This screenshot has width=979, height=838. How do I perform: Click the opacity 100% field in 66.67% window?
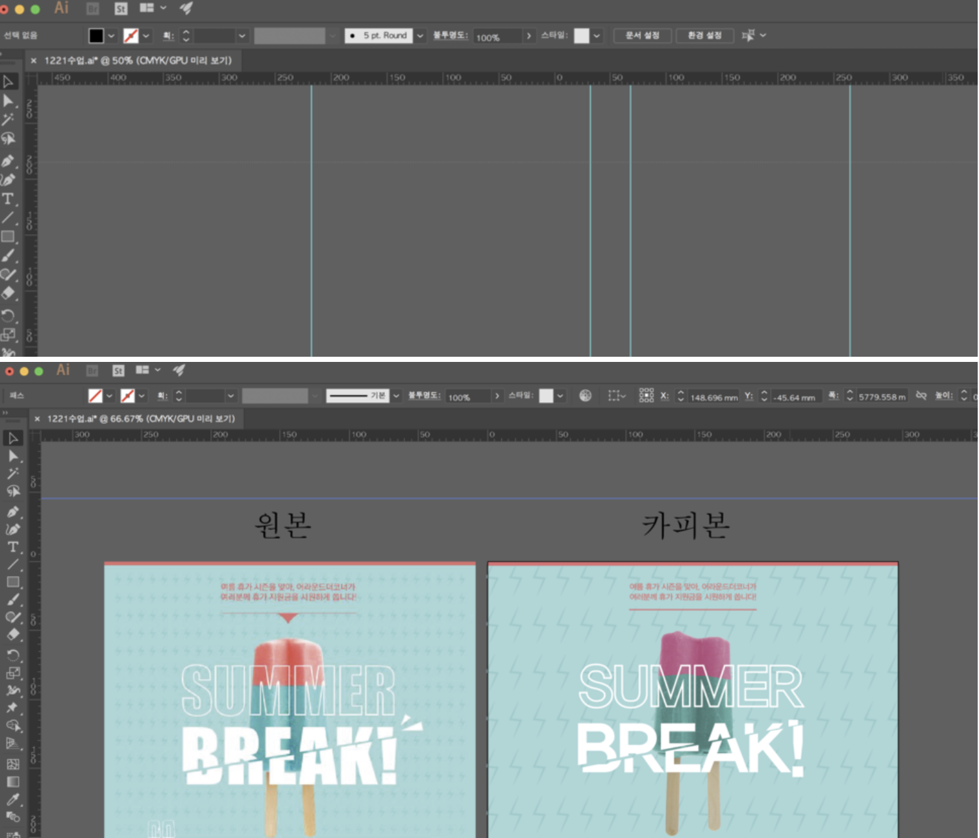(x=467, y=397)
